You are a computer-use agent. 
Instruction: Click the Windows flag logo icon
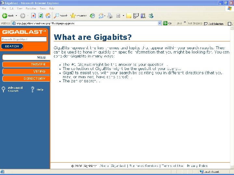click(x=229, y=8)
